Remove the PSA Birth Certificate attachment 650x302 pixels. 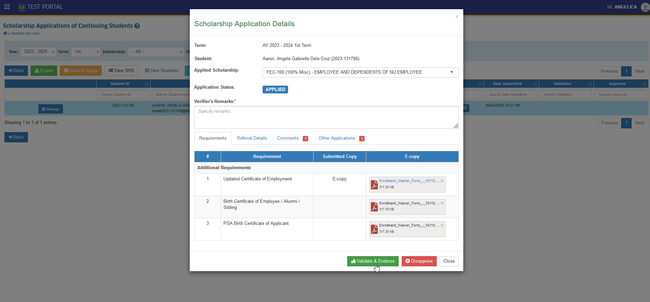point(442,225)
